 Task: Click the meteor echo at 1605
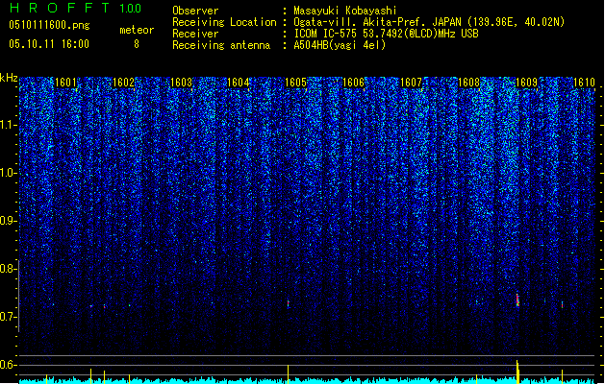coord(288,303)
